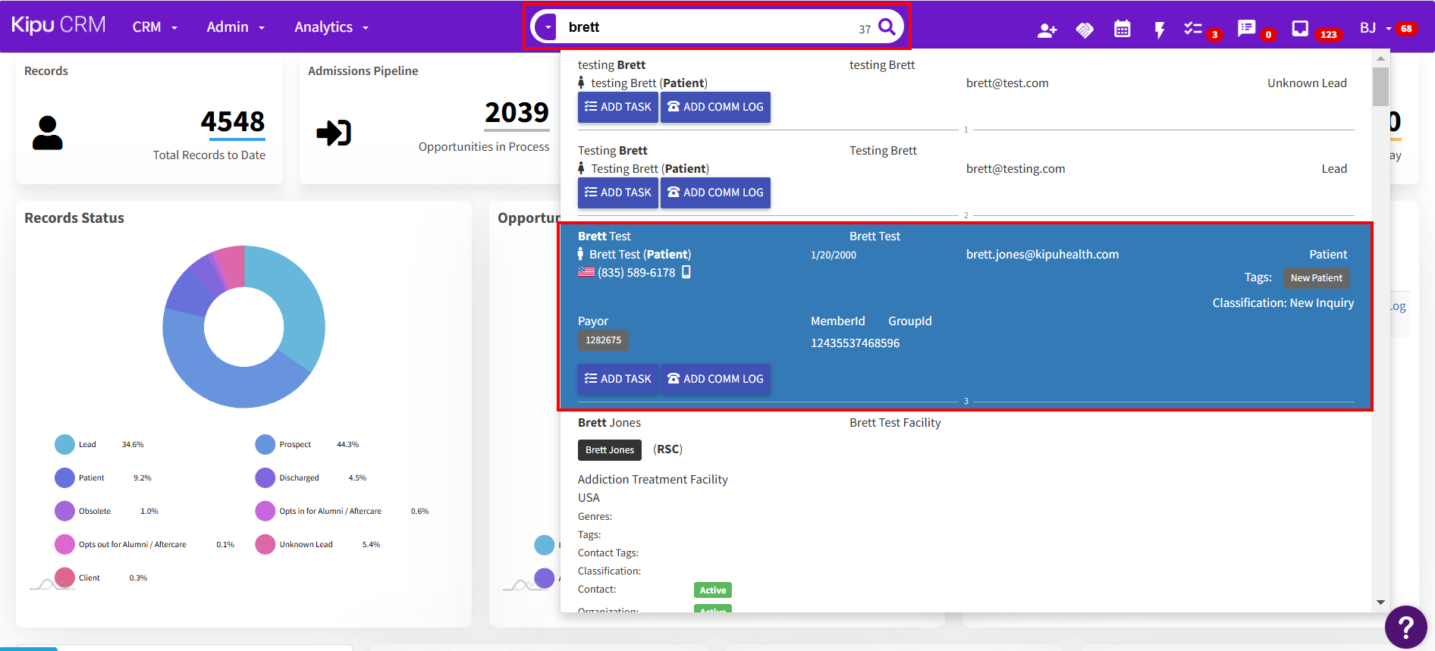Expand the CRM menu dropdown

[x=155, y=27]
